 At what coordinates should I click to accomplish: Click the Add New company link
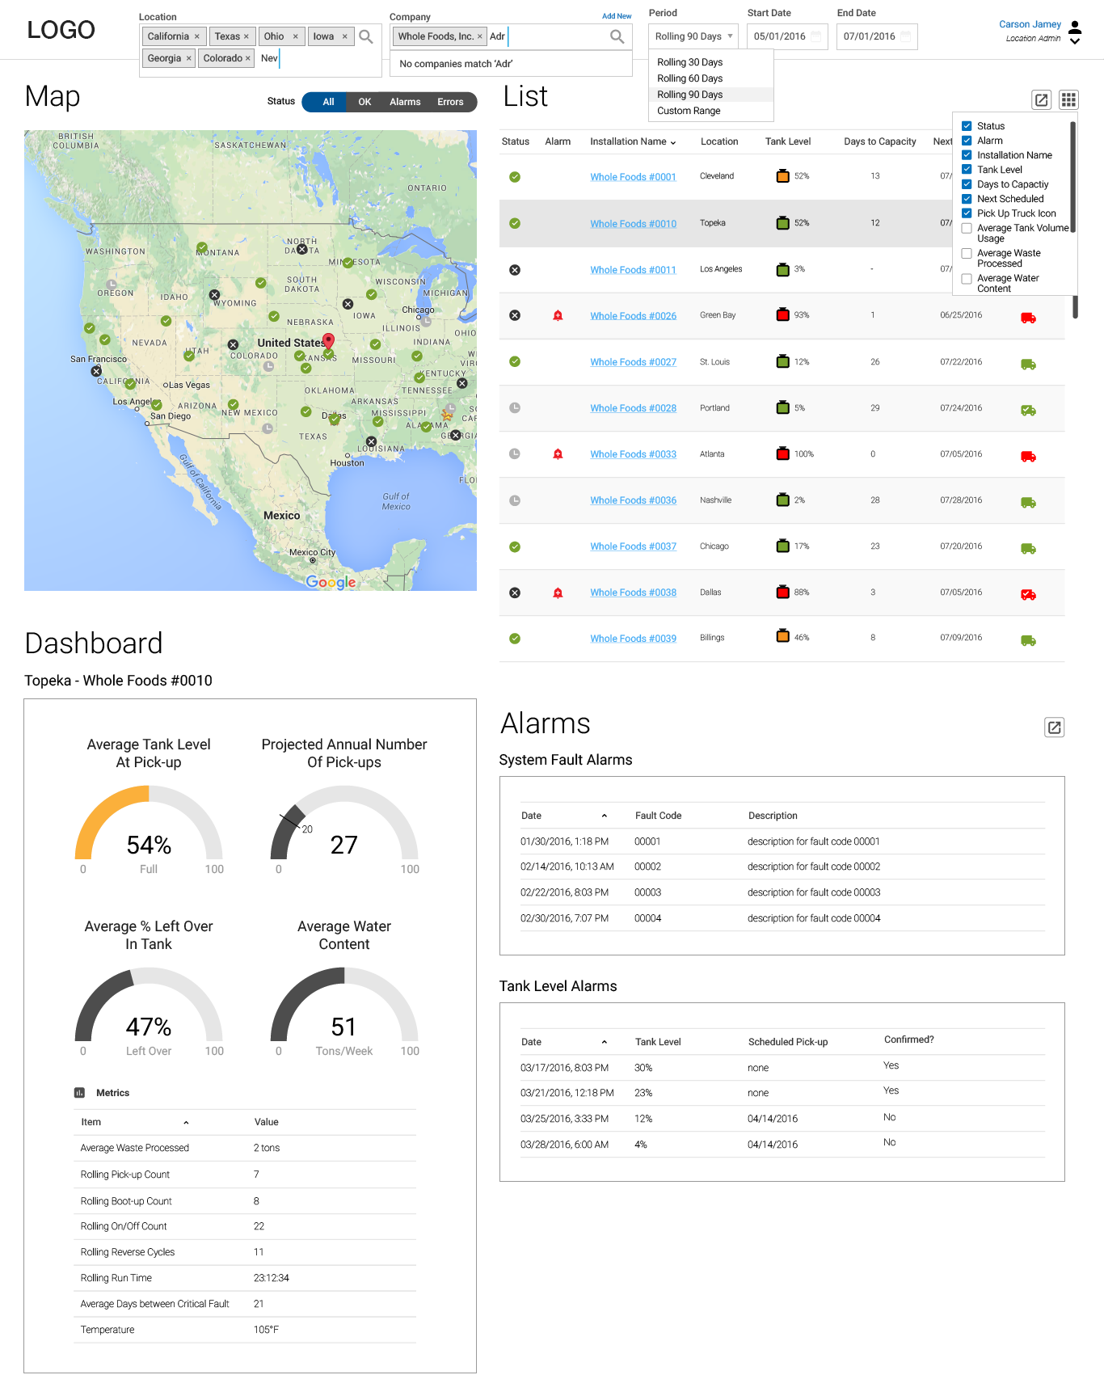[x=617, y=16]
